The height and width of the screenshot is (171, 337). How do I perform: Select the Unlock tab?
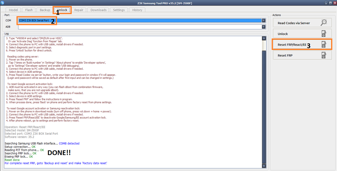tap(62, 10)
